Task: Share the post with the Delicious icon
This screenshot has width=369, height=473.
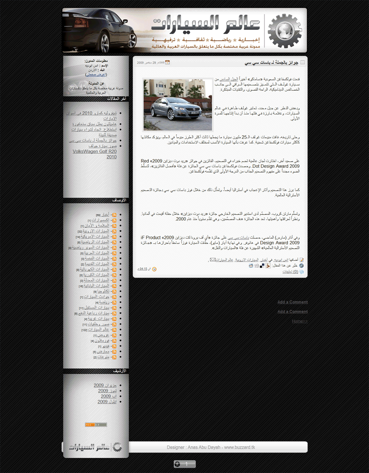Action: coord(262,266)
